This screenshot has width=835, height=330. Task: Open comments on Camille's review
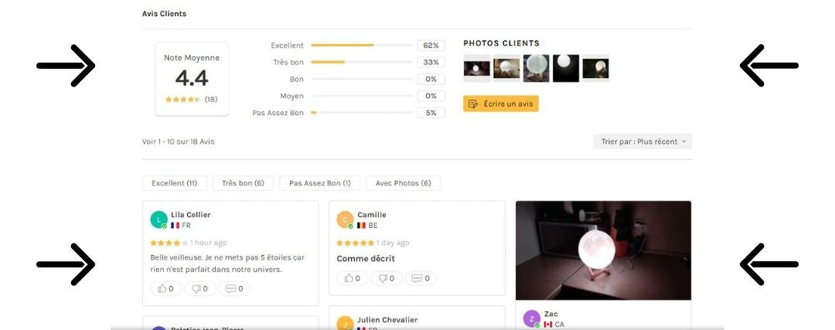pyautogui.click(x=421, y=278)
